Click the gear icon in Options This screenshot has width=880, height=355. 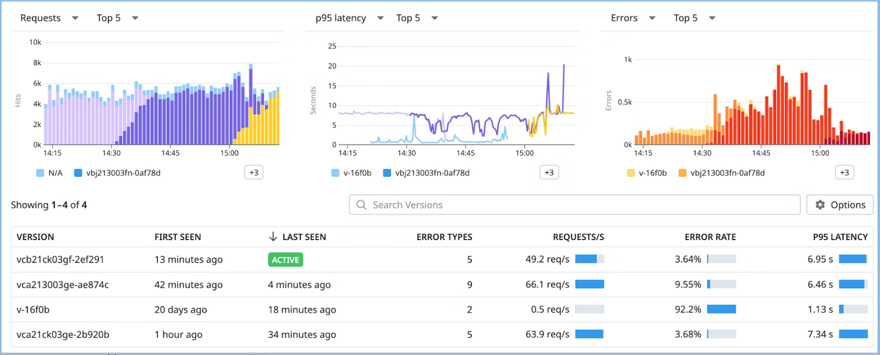coord(820,205)
